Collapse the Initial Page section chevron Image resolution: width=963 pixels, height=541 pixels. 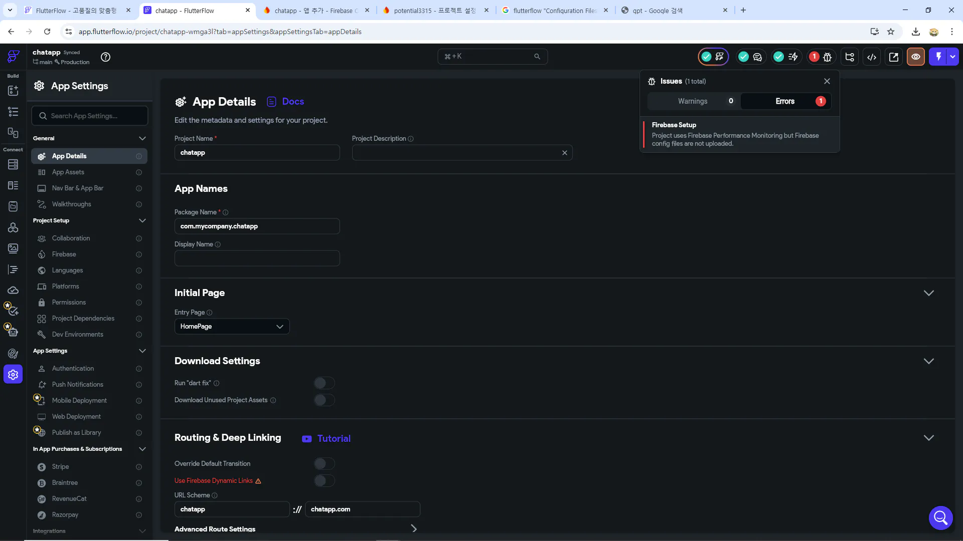(928, 293)
